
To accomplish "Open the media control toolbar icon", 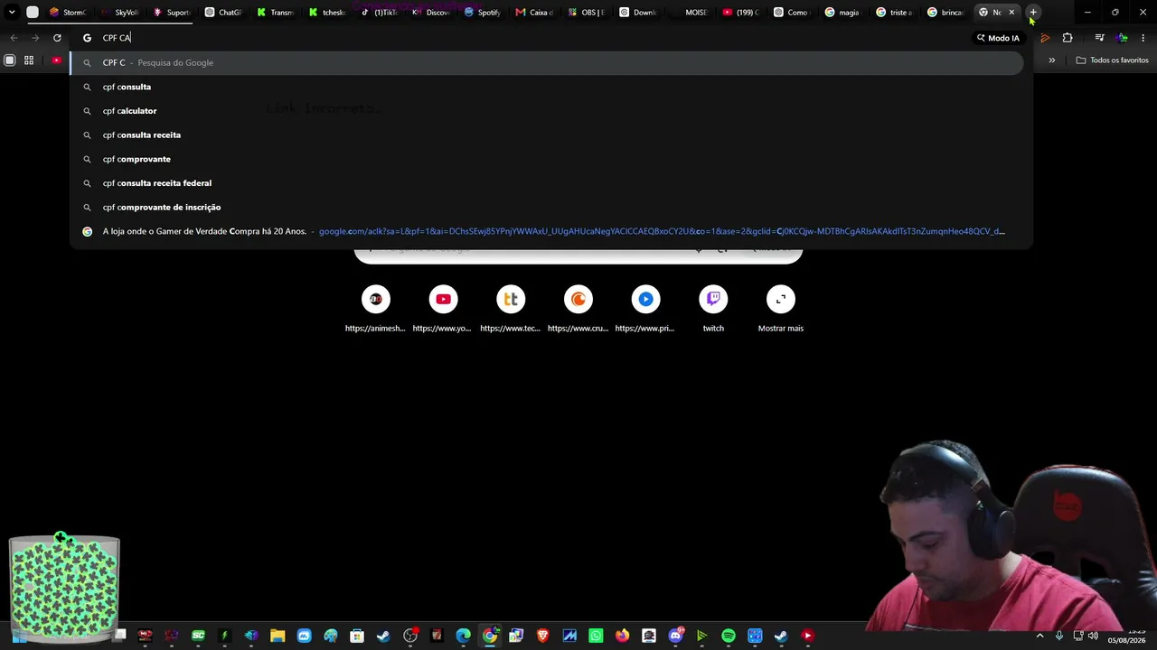I will click(1099, 38).
